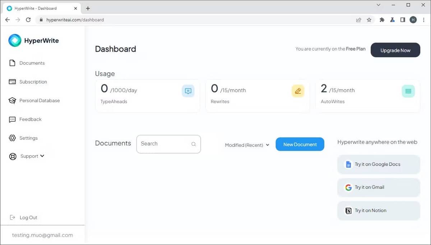Open Settings from the sidebar

(x=28, y=138)
